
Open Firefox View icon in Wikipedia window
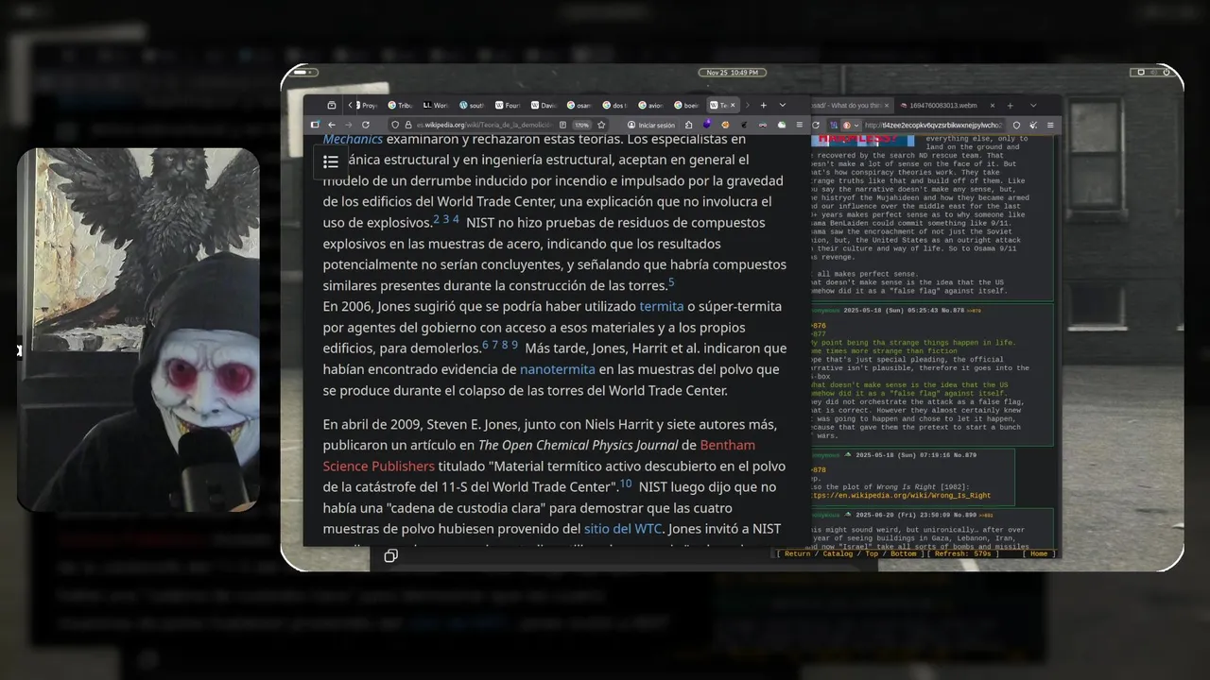coord(331,105)
